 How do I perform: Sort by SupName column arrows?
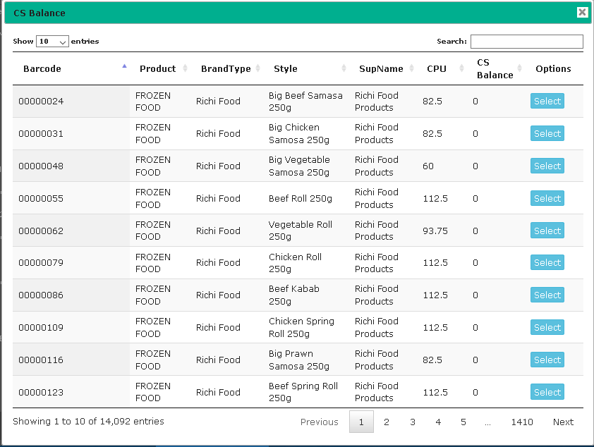[x=411, y=68]
